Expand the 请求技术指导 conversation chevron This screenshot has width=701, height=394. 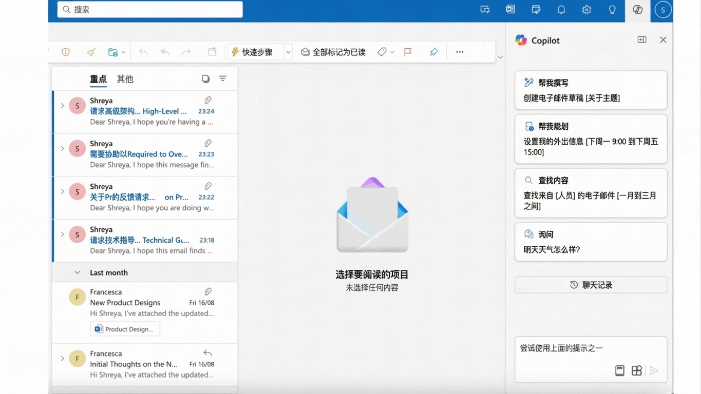(x=62, y=234)
